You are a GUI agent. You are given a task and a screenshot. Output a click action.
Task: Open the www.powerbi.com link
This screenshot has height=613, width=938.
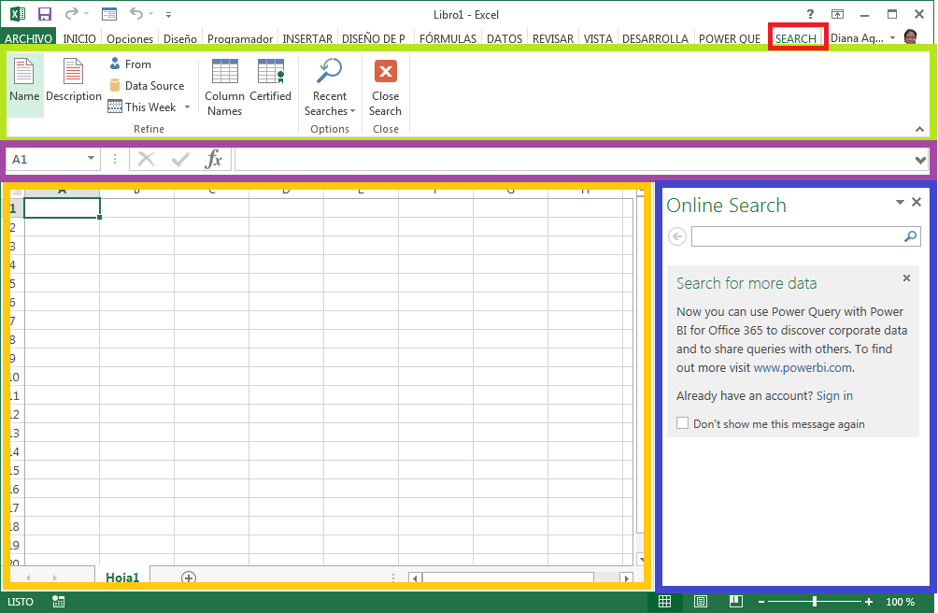pyautogui.click(x=803, y=368)
